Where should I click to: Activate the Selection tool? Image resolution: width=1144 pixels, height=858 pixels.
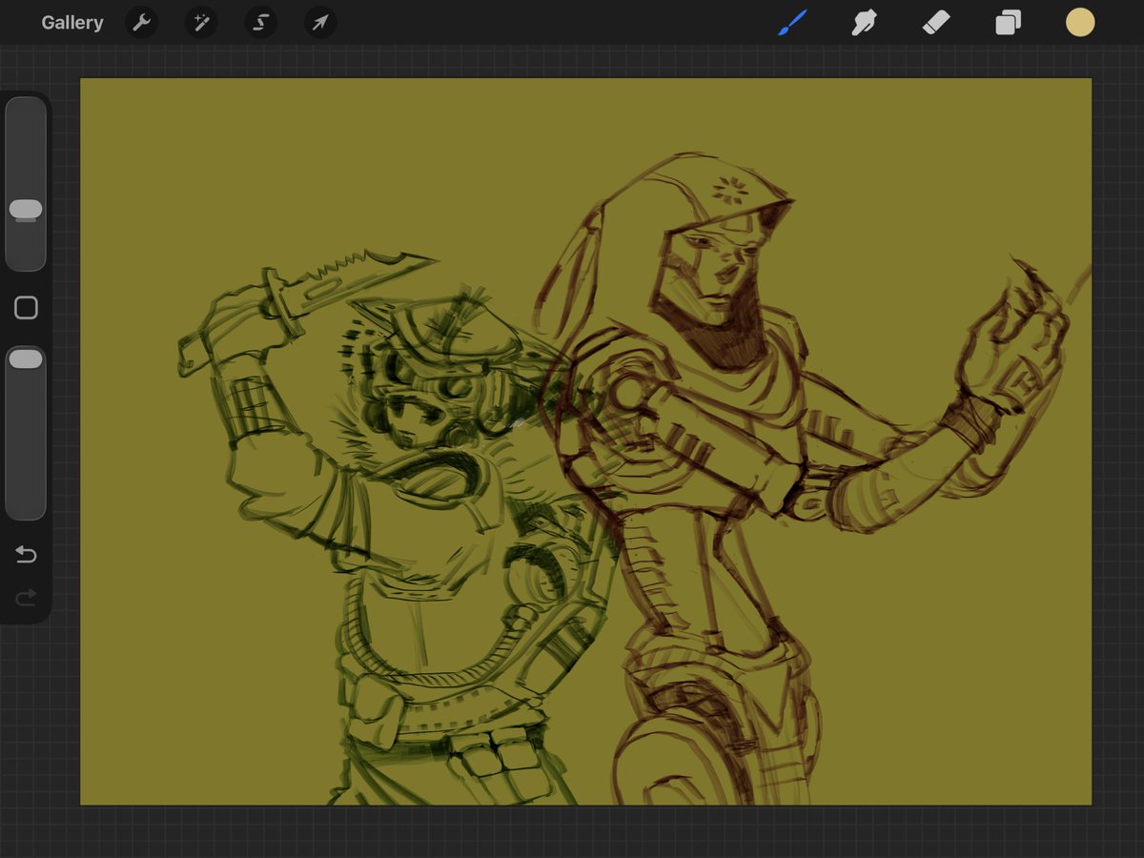point(260,23)
